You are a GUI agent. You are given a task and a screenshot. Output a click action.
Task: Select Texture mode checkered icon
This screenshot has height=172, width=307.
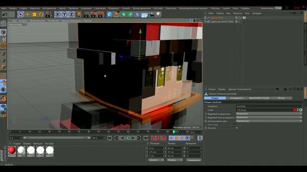point(3,39)
